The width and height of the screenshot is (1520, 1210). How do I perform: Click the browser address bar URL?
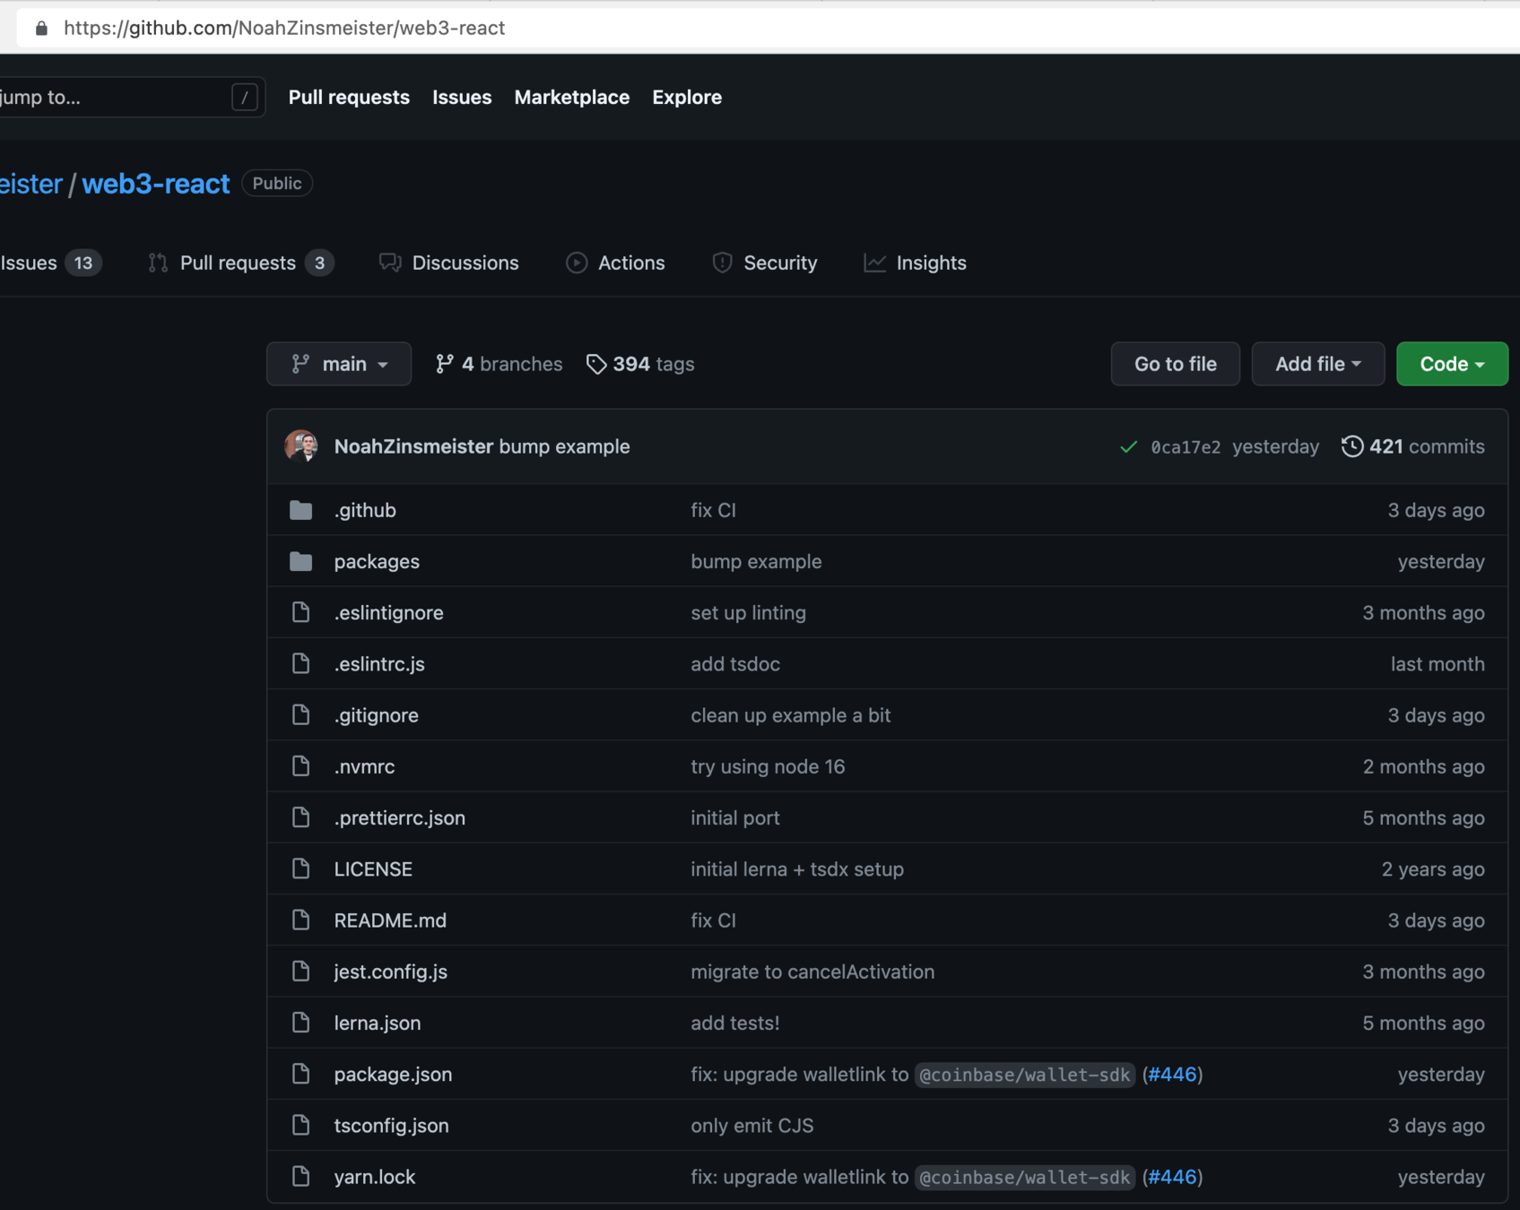pyautogui.click(x=284, y=28)
